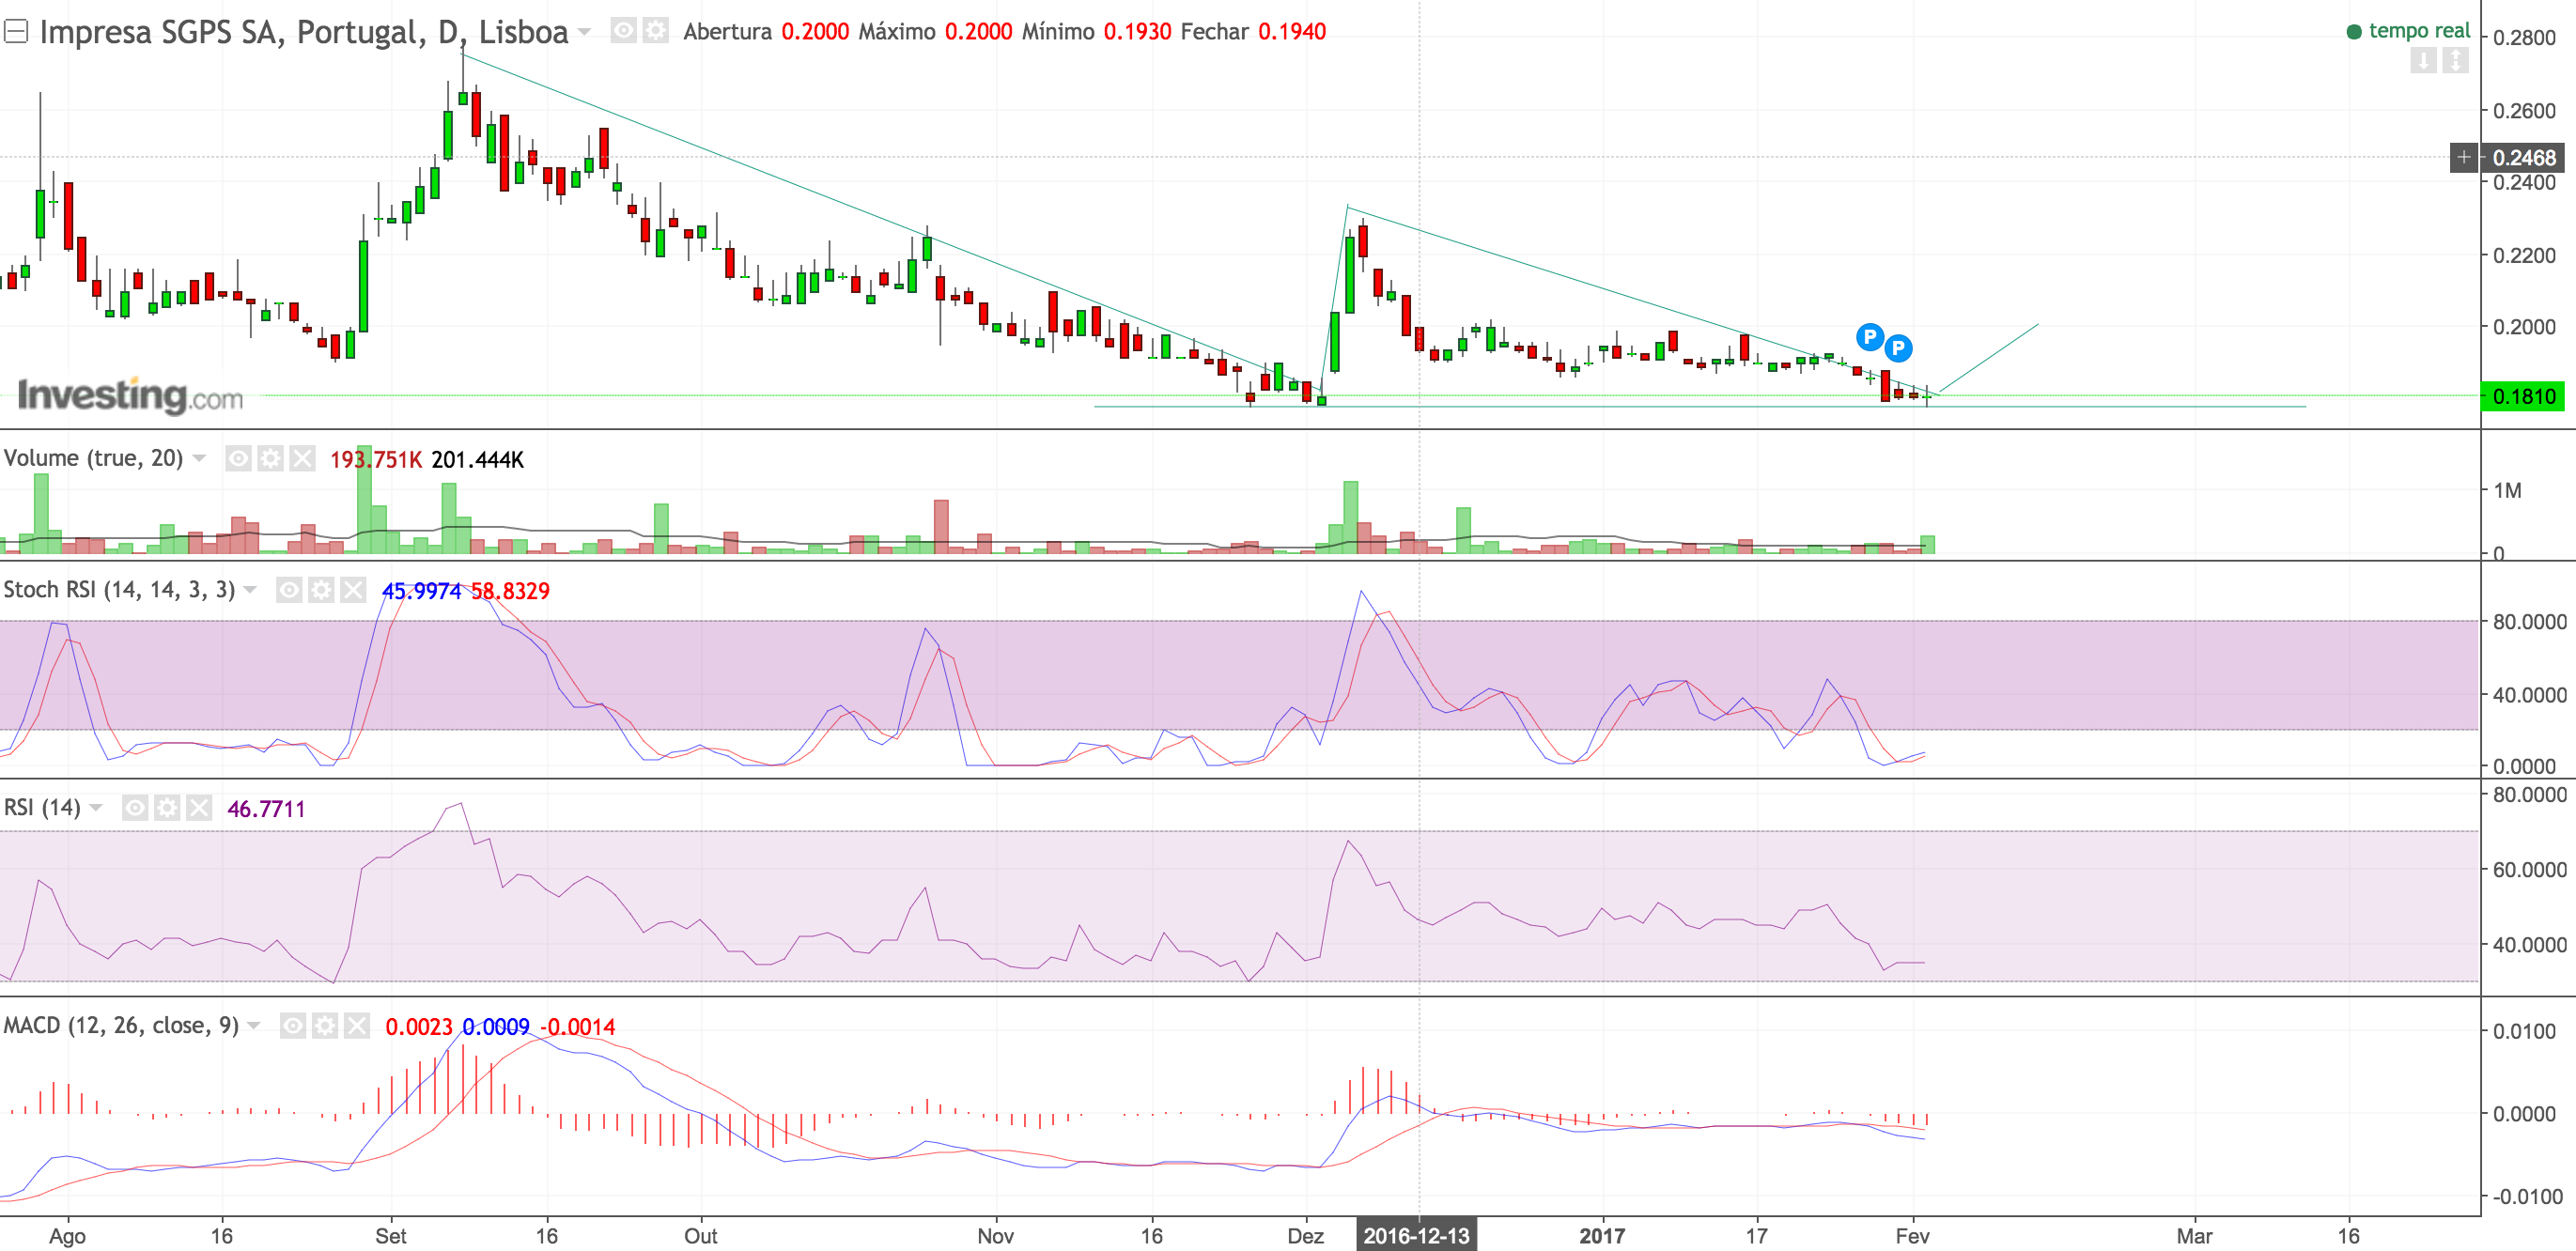Open dropdown arrow next to Lisboa title
The width and height of the screenshot is (2576, 1251).
click(x=585, y=32)
